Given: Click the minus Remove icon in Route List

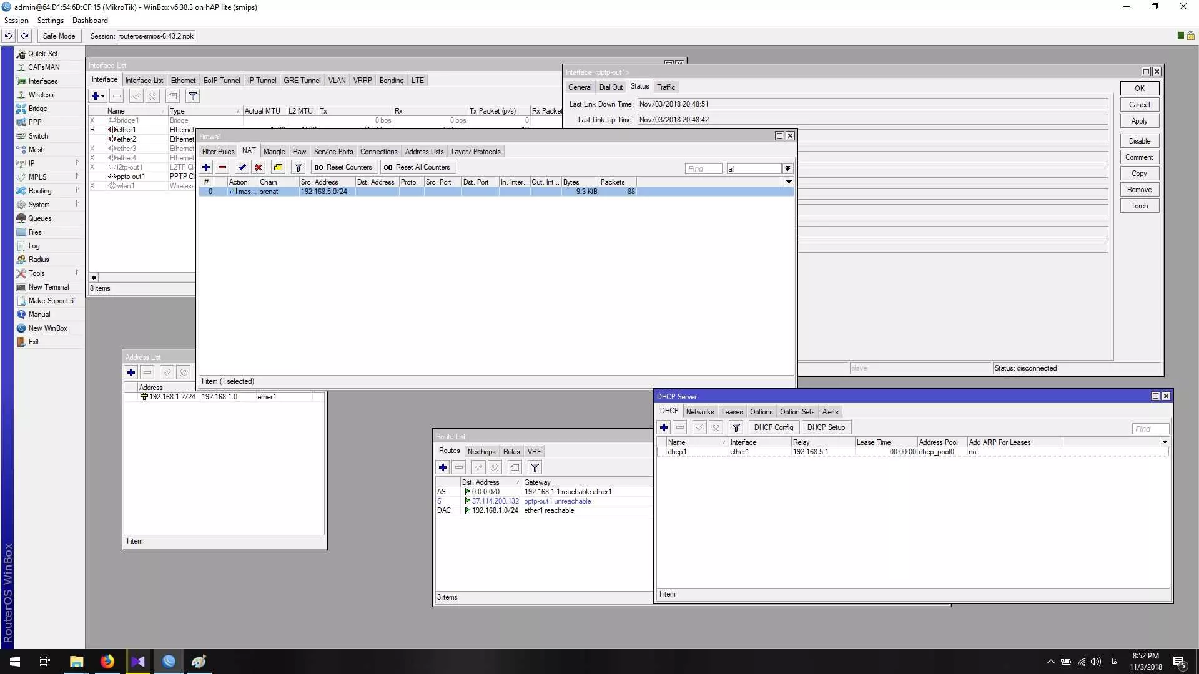Looking at the screenshot, I should tap(459, 467).
